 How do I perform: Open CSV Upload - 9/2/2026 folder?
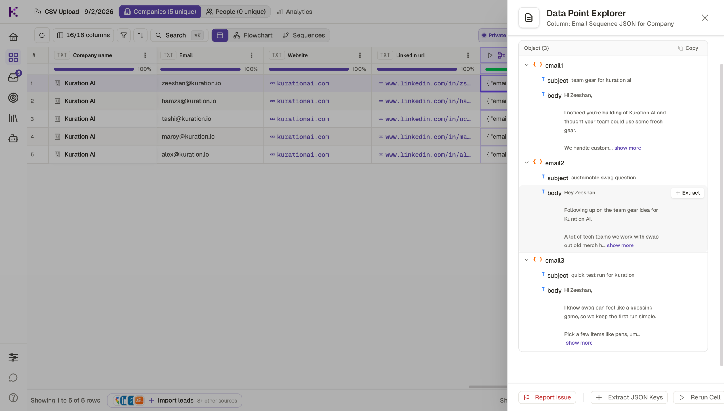pos(74,12)
